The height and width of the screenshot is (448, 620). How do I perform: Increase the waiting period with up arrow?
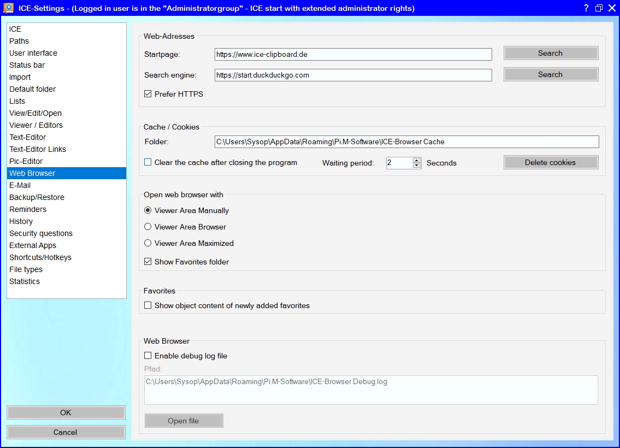click(417, 160)
